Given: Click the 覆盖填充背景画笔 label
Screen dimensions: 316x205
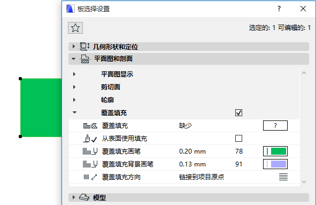Looking at the screenshot, I should click(x=128, y=164).
